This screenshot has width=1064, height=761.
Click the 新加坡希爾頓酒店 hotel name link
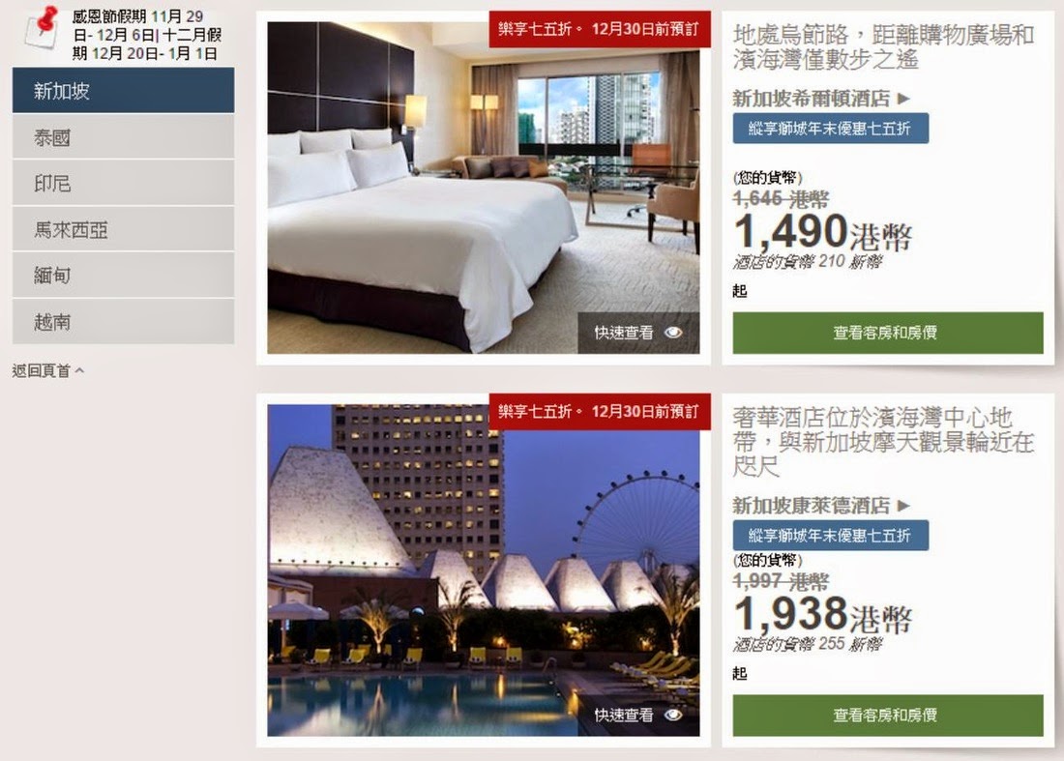(x=811, y=99)
